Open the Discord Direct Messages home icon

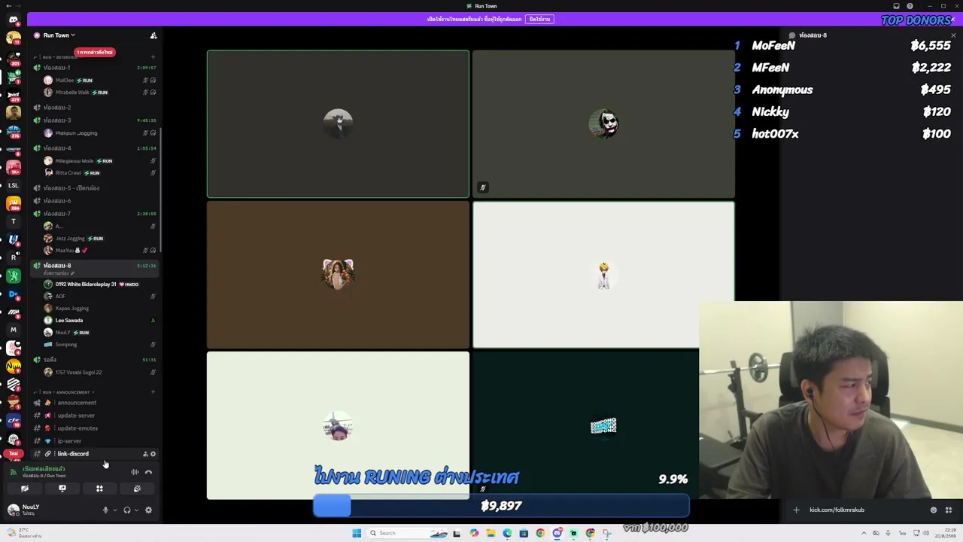pos(14,20)
